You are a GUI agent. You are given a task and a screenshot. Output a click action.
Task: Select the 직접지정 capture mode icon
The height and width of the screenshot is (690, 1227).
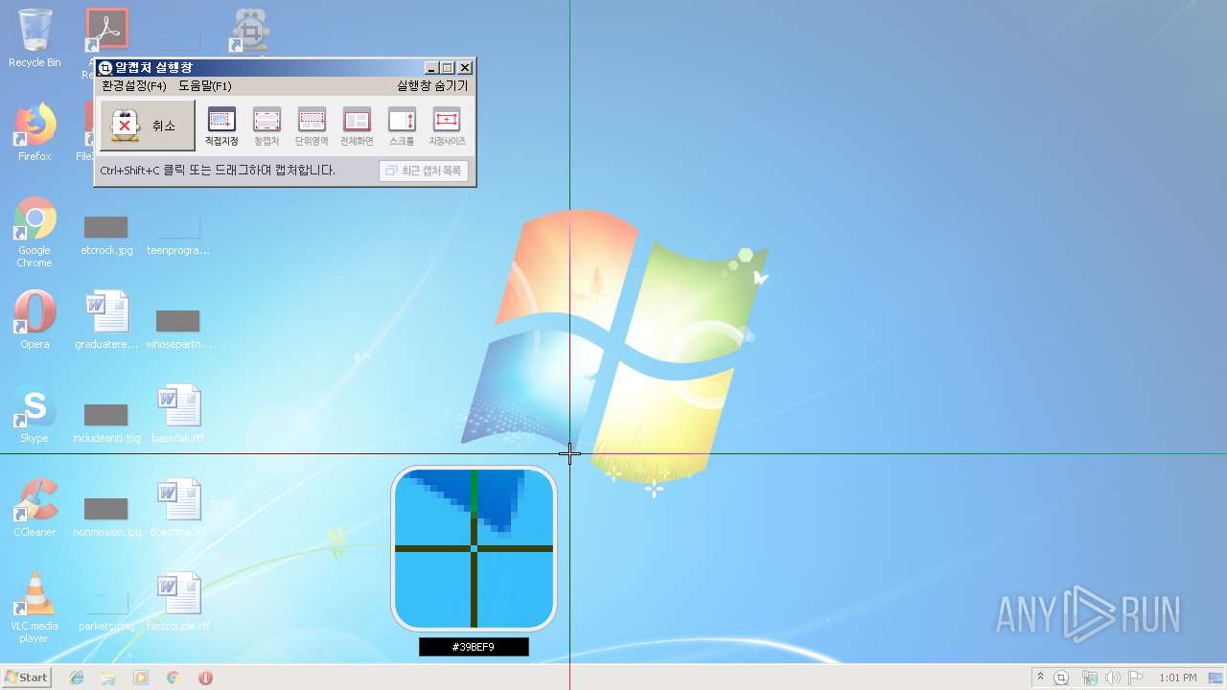(x=221, y=126)
